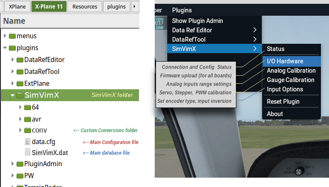Click the ExtPlane folder icon
This screenshot has width=329, height=187.
20,84
